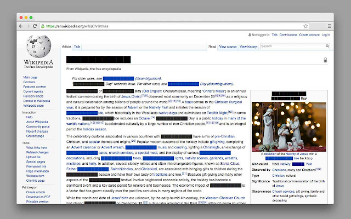This screenshot has width=351, height=219.
Task: Click the page protection padlock icon
Action: (x=325, y=60)
